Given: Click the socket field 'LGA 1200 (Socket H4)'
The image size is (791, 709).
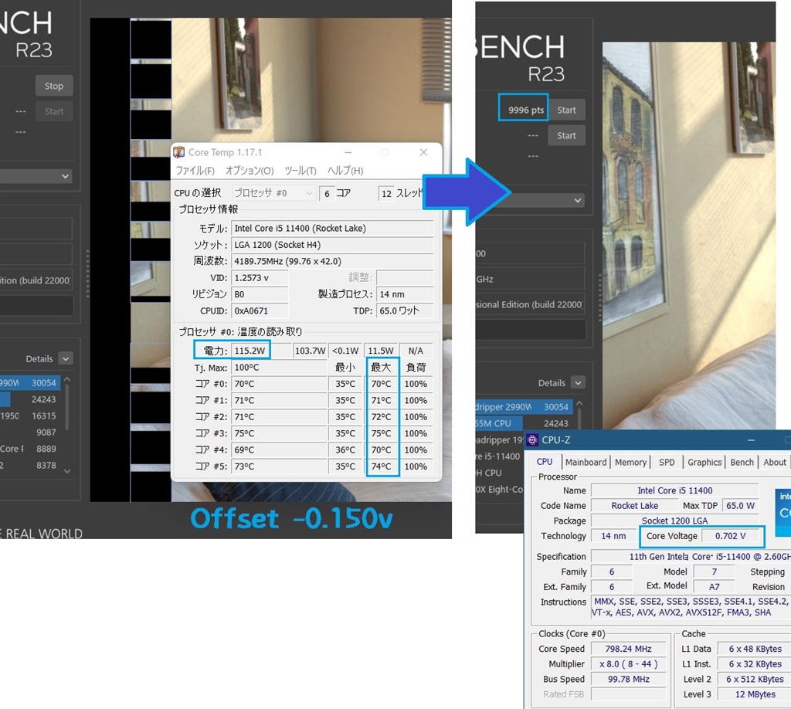Looking at the screenshot, I should pos(332,245).
